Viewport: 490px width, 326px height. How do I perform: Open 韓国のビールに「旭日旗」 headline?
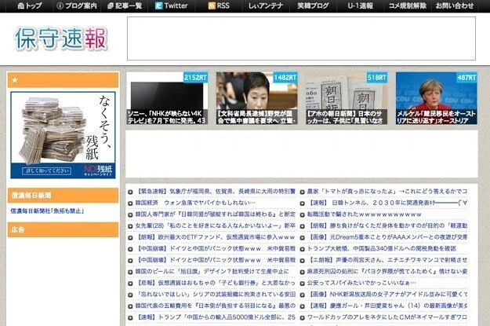212,272
